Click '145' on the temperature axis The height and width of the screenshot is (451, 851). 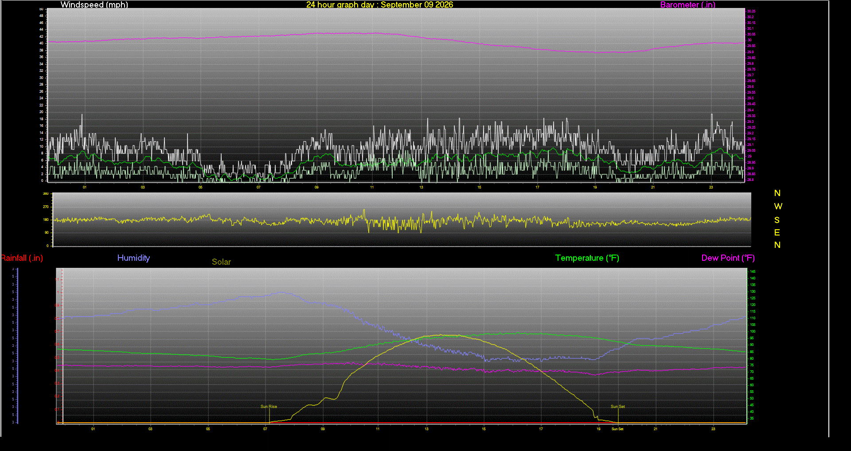[x=753, y=271]
